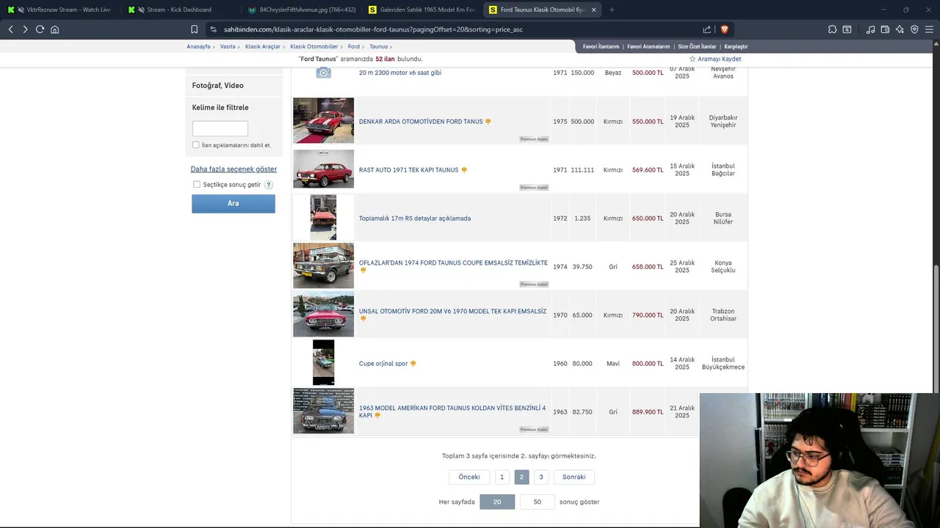The width and height of the screenshot is (940, 528).
Task: Click the browser forward arrow
Action: 25,29
